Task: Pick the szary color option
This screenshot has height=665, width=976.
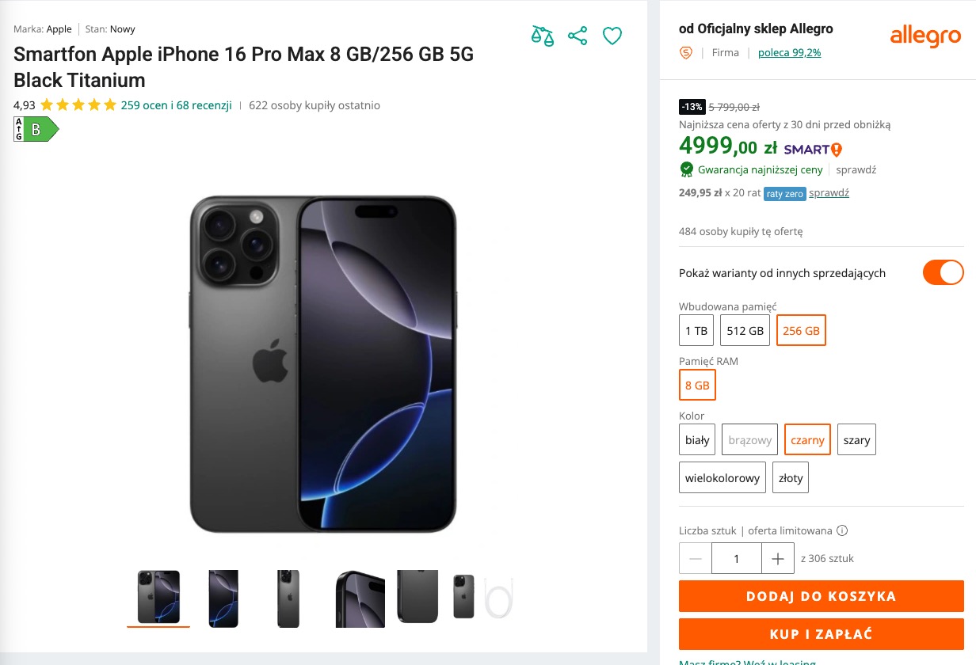Action: 856,439
